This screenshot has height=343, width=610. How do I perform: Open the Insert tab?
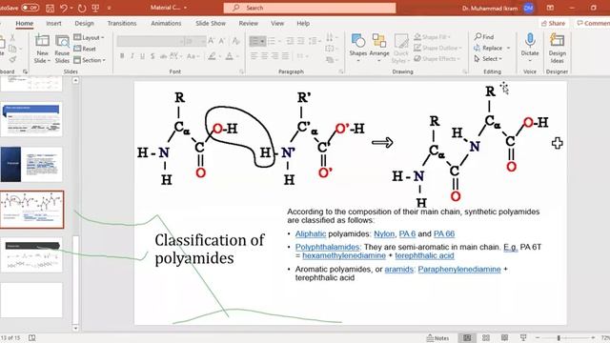(x=53, y=23)
